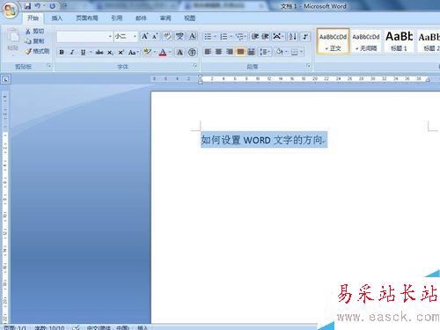The height and width of the screenshot is (330, 440).
Task: Click the Align Left icon
Action: (x=208, y=52)
